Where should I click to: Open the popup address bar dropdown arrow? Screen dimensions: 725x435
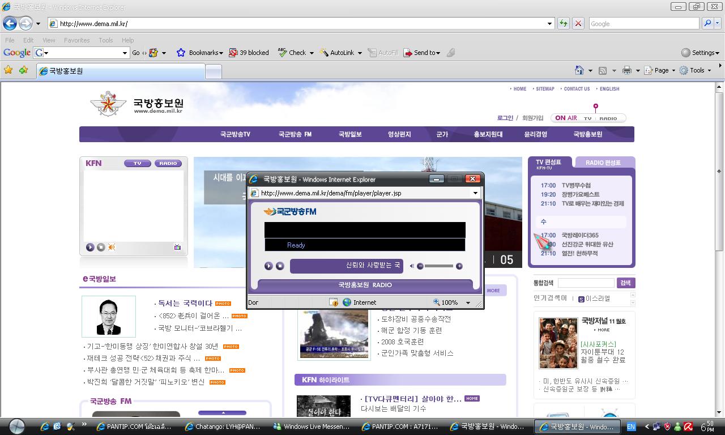475,193
